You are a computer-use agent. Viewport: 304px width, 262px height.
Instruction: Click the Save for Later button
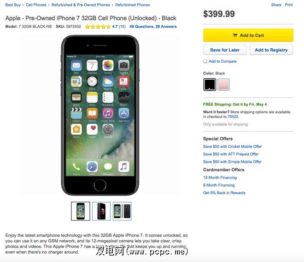point(225,50)
